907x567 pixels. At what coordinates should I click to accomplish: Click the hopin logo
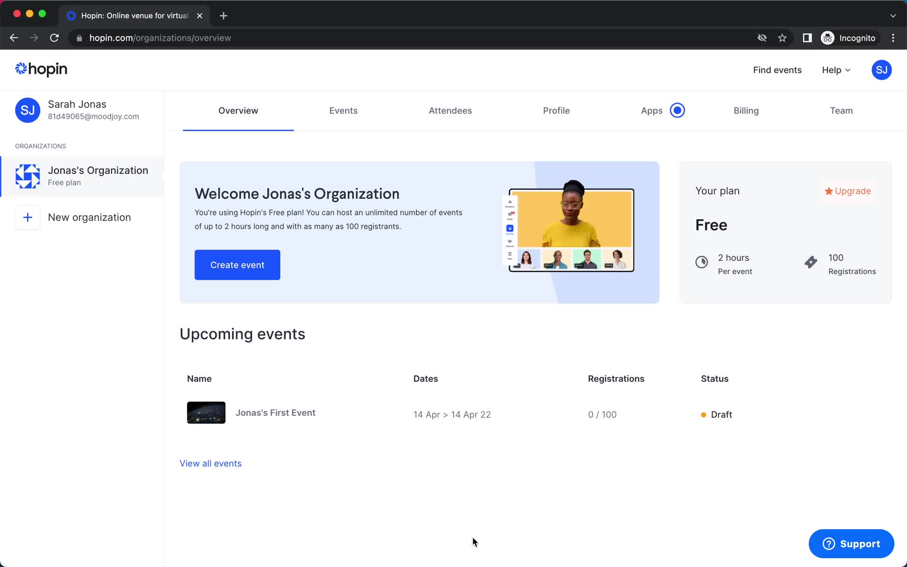(41, 69)
